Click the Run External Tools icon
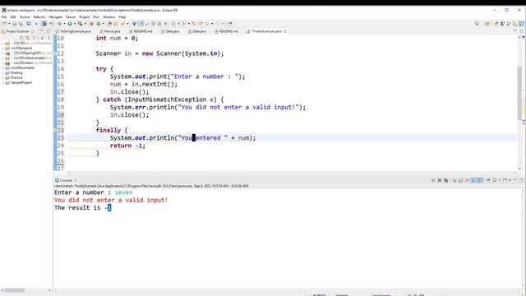This screenshot has width=526, height=296. [81, 24]
